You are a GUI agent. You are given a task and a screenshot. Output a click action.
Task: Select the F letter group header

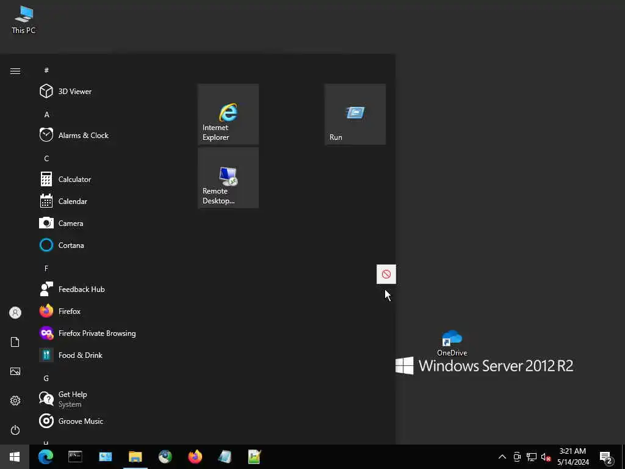click(46, 269)
